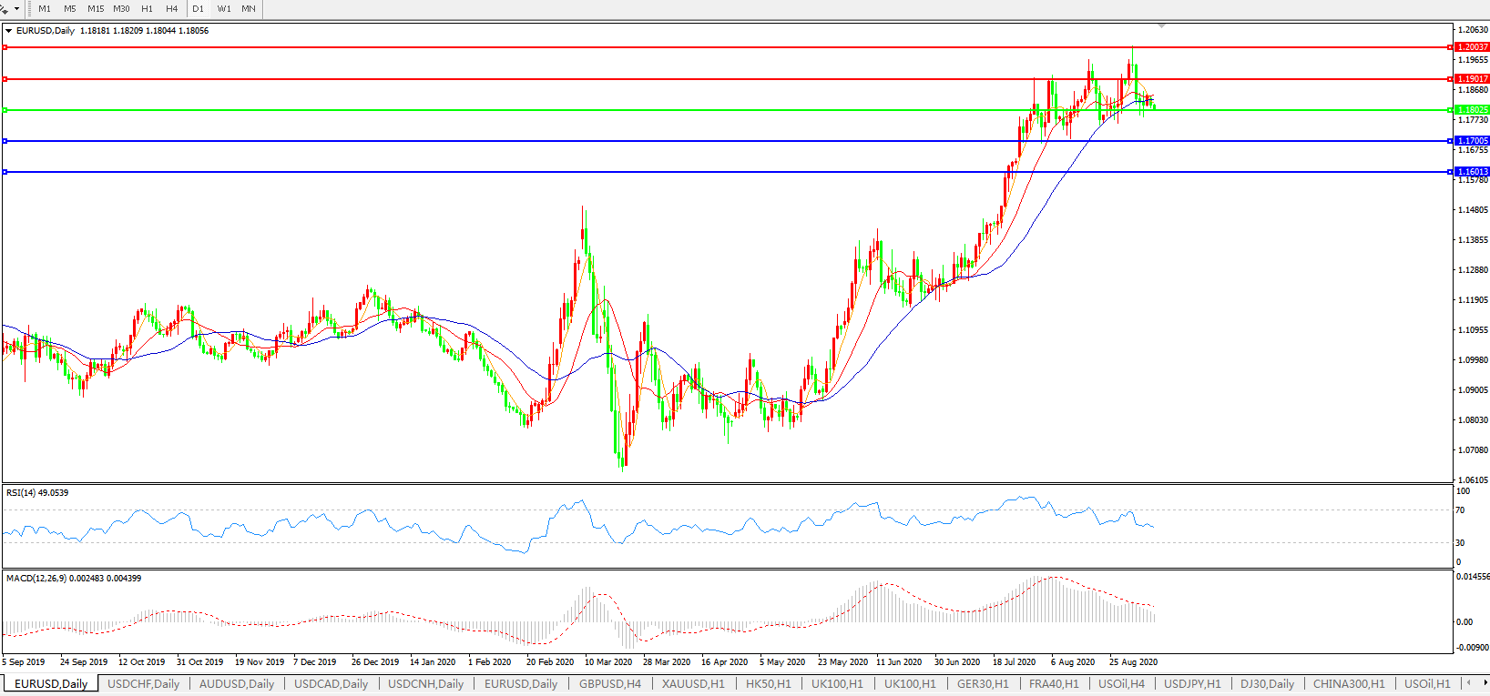Expand the EURUSD,Daily chart title triangle
Image resolution: width=1490 pixels, height=696 pixels.
(x=9, y=31)
